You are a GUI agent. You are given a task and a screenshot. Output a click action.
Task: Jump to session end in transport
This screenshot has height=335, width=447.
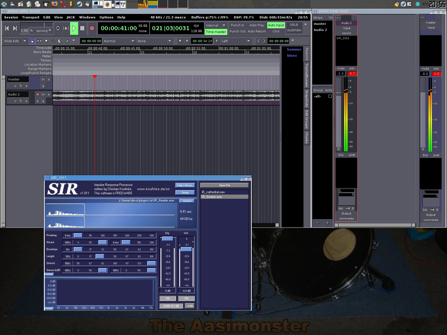15,28
